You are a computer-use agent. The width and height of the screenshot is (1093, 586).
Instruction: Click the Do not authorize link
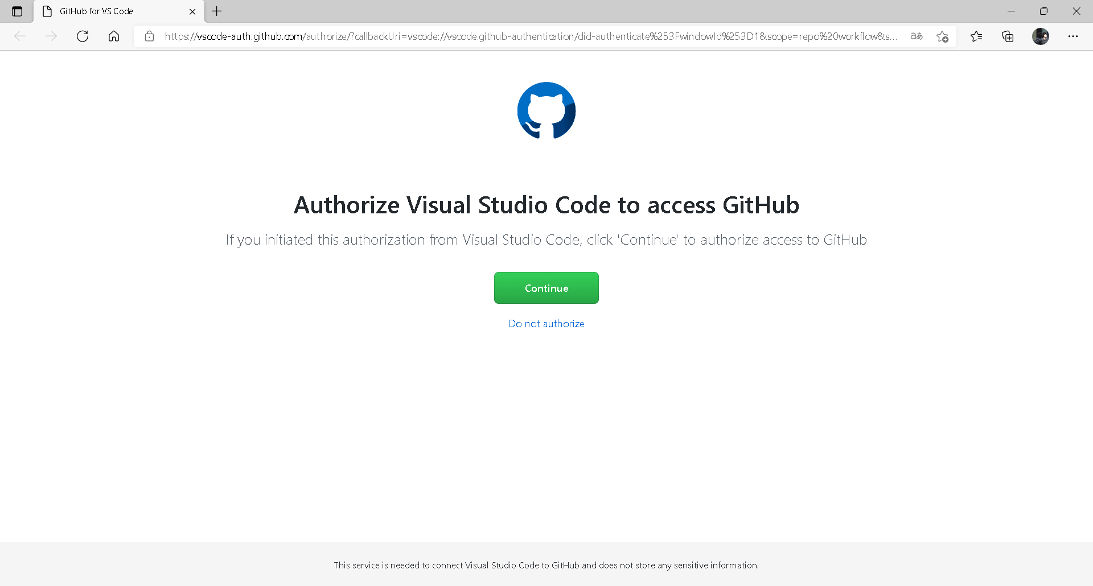(x=546, y=323)
